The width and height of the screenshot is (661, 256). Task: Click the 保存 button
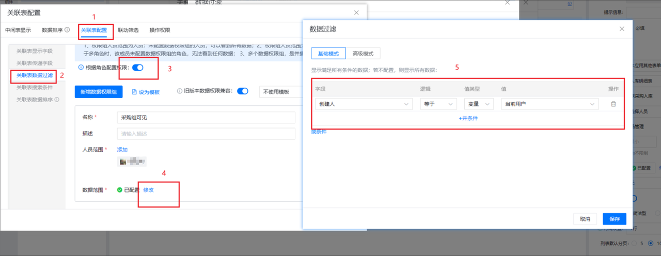tap(614, 219)
